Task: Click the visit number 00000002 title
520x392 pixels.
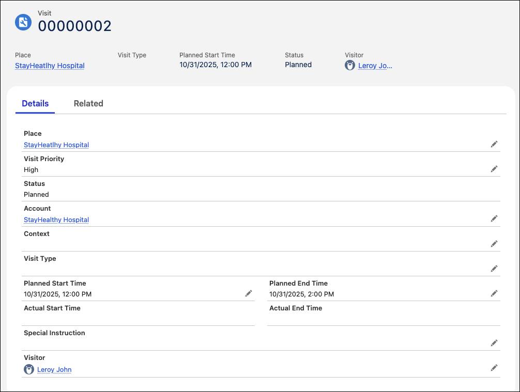Action: point(75,26)
